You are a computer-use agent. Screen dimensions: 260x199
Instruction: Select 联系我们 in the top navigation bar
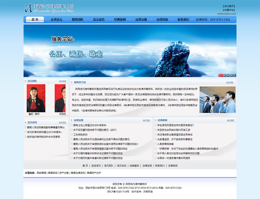coord(183,19)
